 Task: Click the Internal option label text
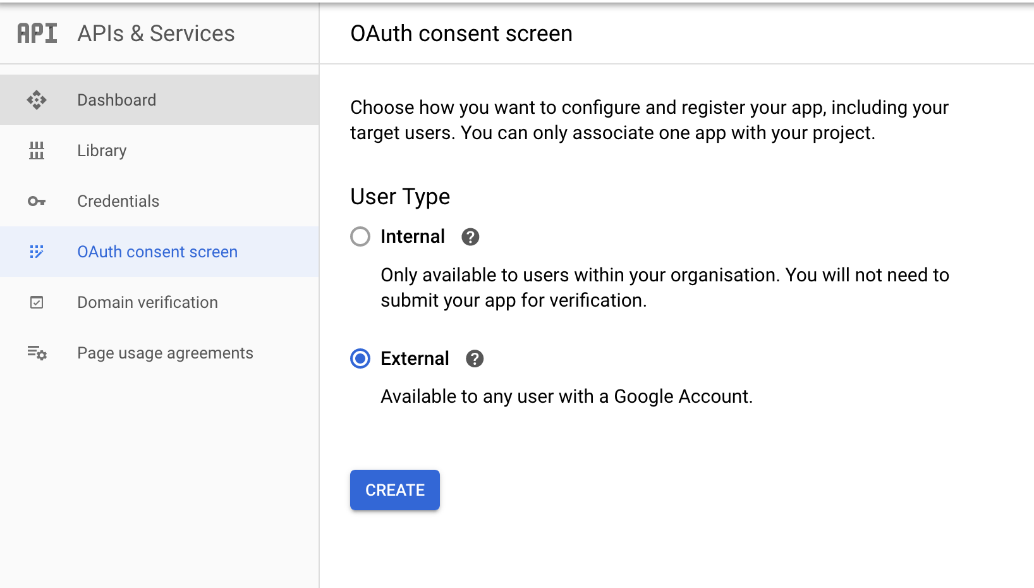[x=413, y=237]
